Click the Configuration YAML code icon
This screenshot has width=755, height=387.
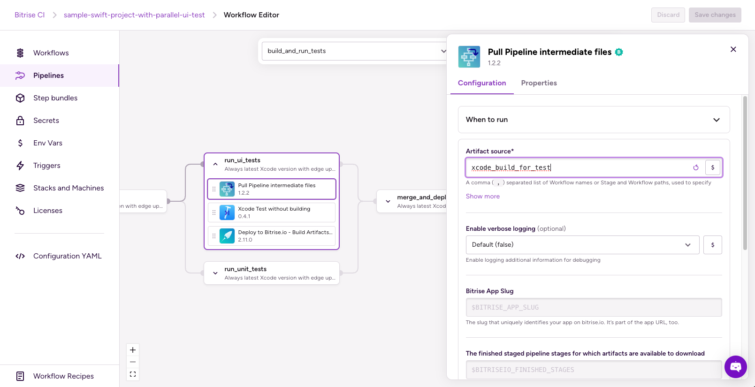pos(20,256)
